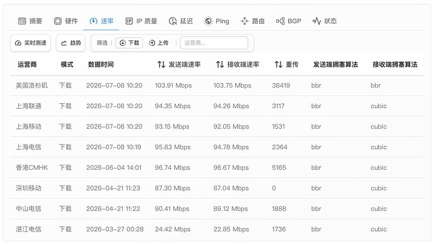Click the 103.91 Mbps send rate value
The image size is (435, 244).
173,86
